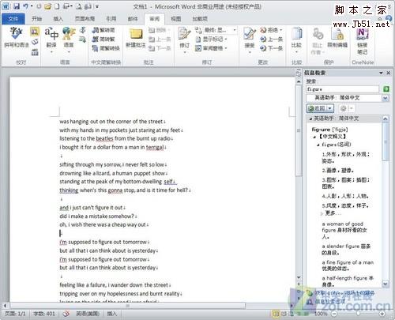Click the Spelling and Grammar (拼写和语法) icon
The height and width of the screenshot is (320, 395).
[16, 32]
